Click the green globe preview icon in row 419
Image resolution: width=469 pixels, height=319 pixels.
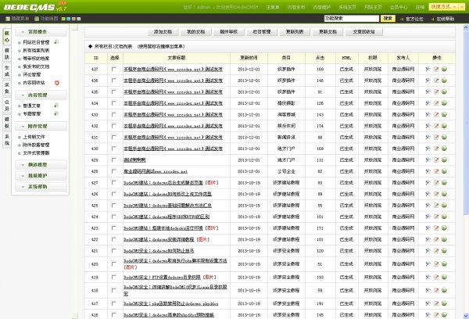444,278
